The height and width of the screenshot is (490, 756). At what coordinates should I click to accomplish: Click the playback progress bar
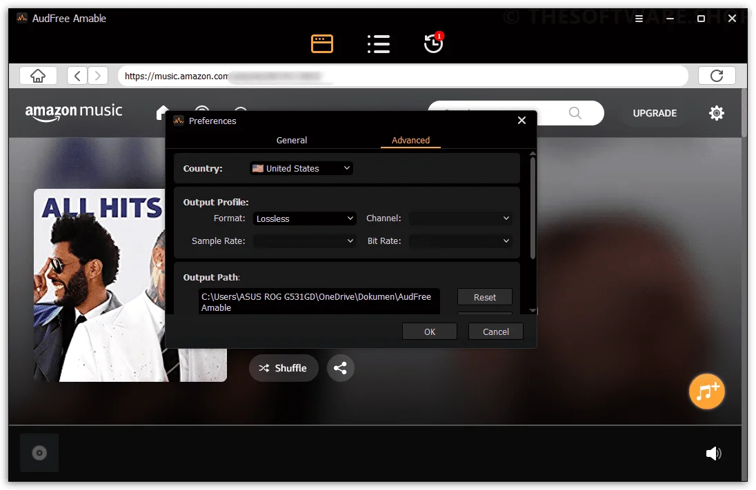pyautogui.click(x=375, y=425)
